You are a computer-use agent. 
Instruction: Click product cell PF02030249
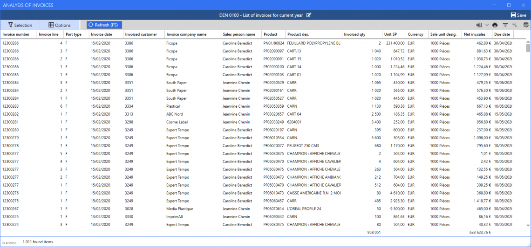coord(273,122)
